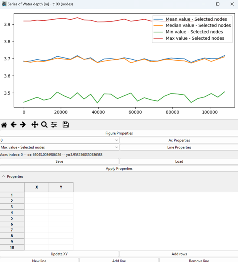
Task: Click the app icon in title bar
Action: click(4, 4)
